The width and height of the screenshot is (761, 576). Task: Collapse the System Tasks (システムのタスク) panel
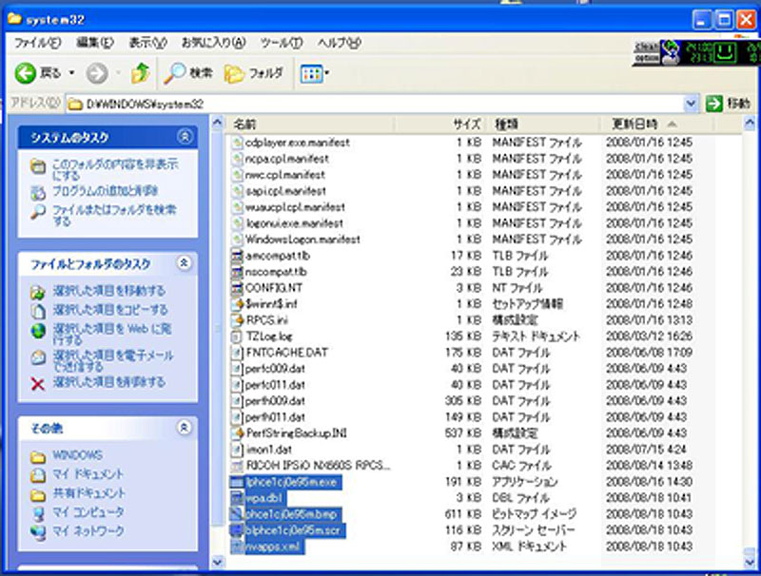click(185, 138)
